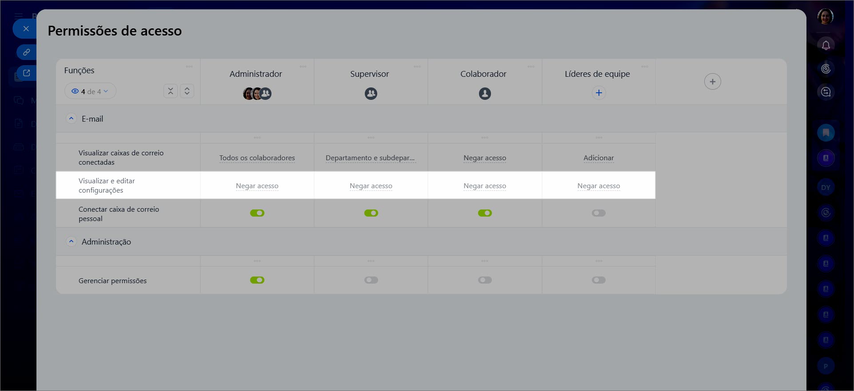Add member to Líderes de equipe role
This screenshot has width=854, height=391.
(x=599, y=93)
